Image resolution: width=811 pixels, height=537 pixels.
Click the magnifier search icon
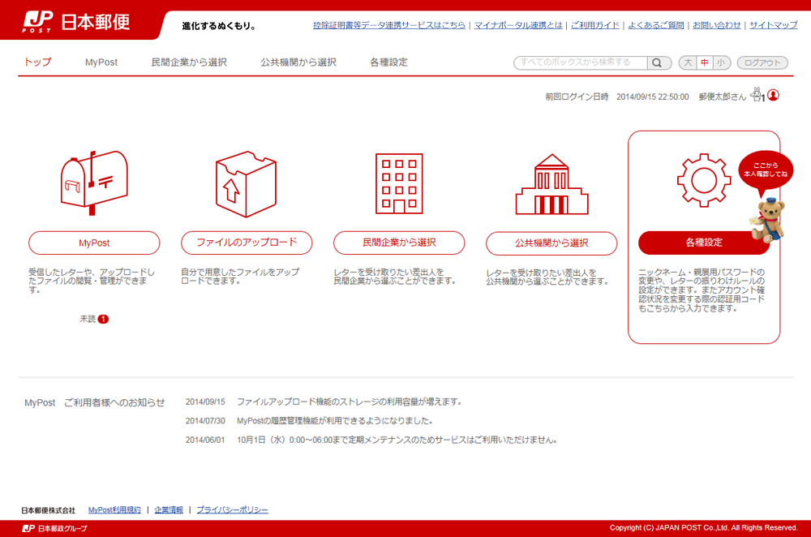point(657,62)
